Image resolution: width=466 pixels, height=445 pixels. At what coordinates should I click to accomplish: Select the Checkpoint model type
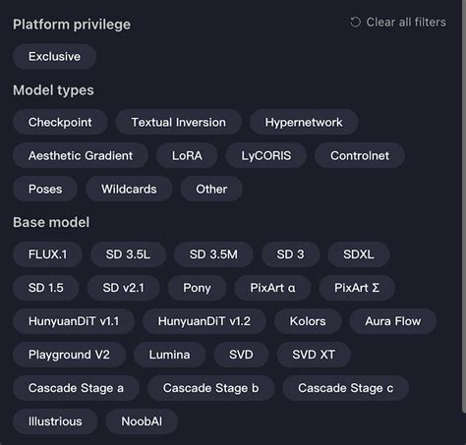60,122
